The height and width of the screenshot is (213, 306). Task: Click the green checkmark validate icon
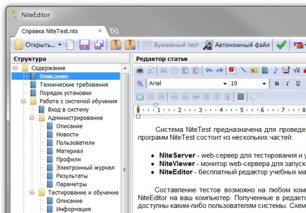tap(282, 45)
